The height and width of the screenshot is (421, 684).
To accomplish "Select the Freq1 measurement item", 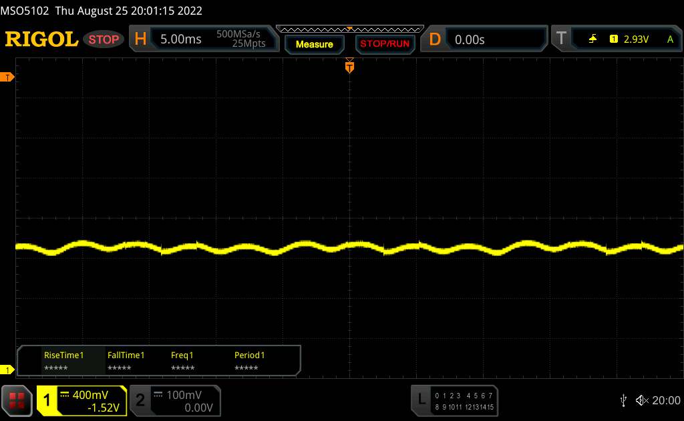I will (182, 356).
